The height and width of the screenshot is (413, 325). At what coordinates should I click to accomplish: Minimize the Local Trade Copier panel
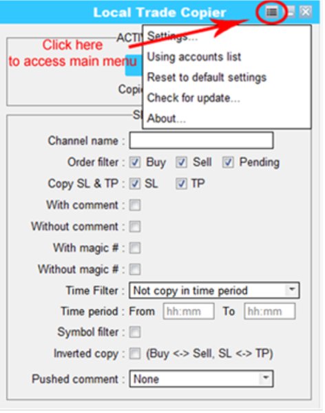(x=291, y=12)
